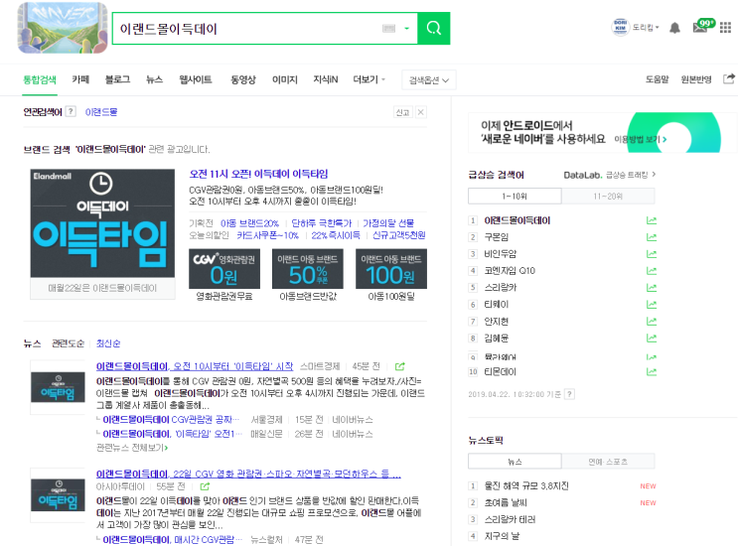The height and width of the screenshot is (546, 738).
Task: Close the related search box with X
Action: tap(421, 112)
